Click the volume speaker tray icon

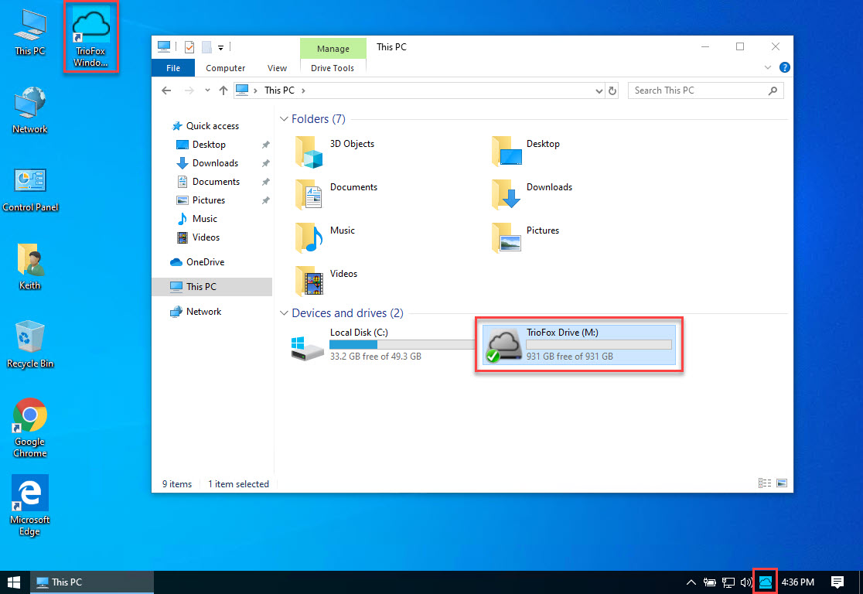click(745, 582)
